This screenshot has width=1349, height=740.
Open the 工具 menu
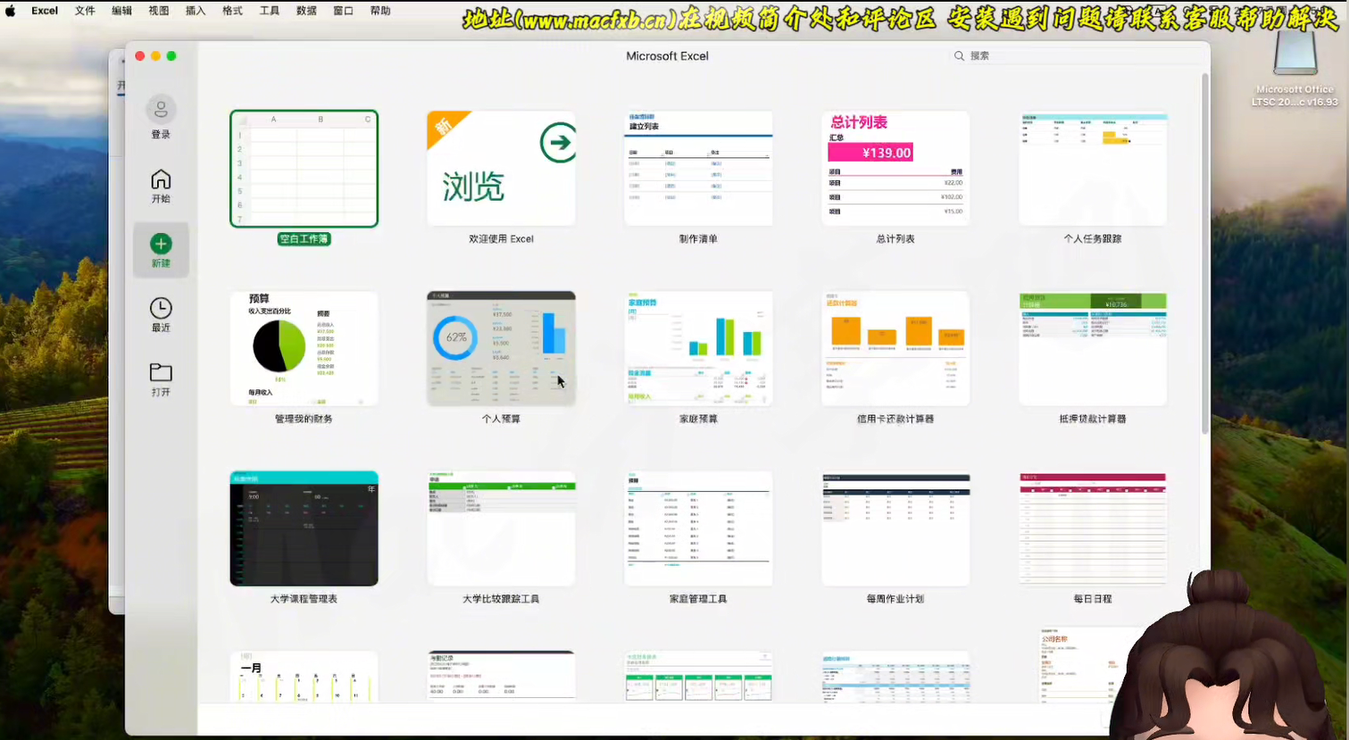[269, 11]
